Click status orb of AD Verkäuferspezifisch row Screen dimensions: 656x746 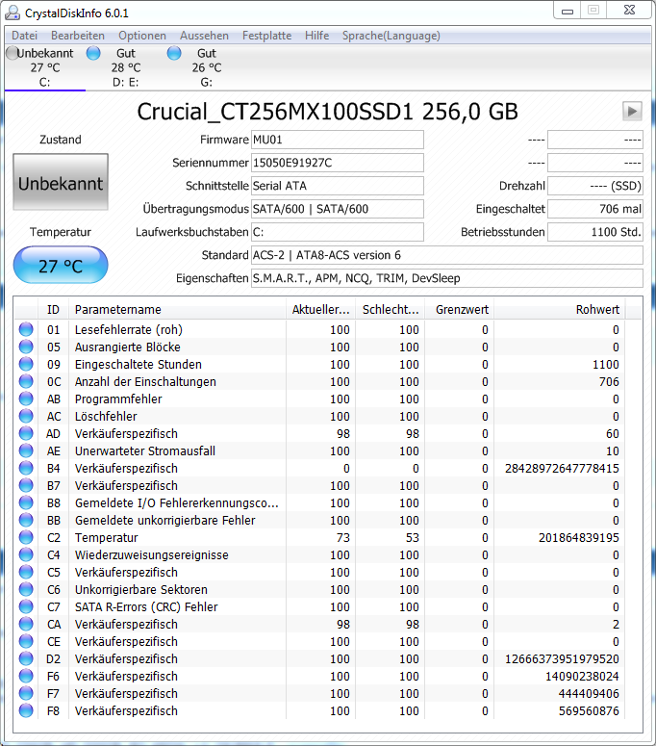point(26,433)
